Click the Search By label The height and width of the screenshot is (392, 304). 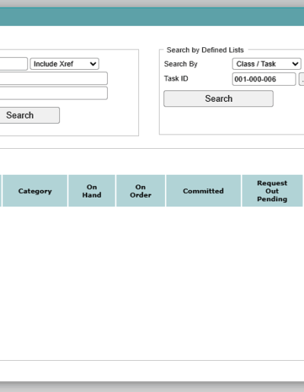(x=181, y=64)
